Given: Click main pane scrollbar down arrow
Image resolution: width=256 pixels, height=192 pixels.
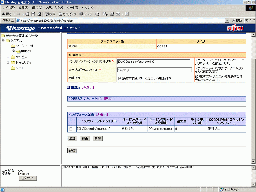Looking at the screenshot, I should 253,162.
